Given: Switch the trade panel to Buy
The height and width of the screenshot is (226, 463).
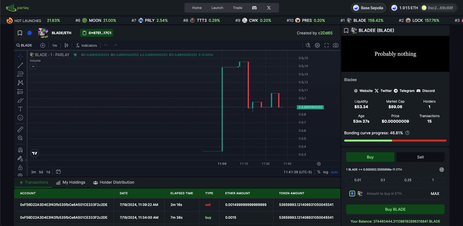Looking at the screenshot, I should click(x=370, y=157).
